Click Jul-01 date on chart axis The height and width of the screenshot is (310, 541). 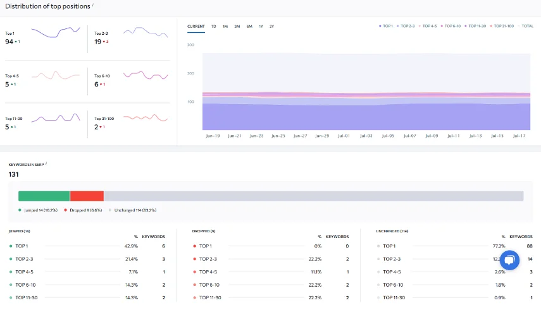pyautogui.click(x=344, y=136)
